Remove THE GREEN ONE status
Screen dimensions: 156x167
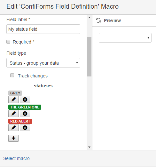coord(25,114)
